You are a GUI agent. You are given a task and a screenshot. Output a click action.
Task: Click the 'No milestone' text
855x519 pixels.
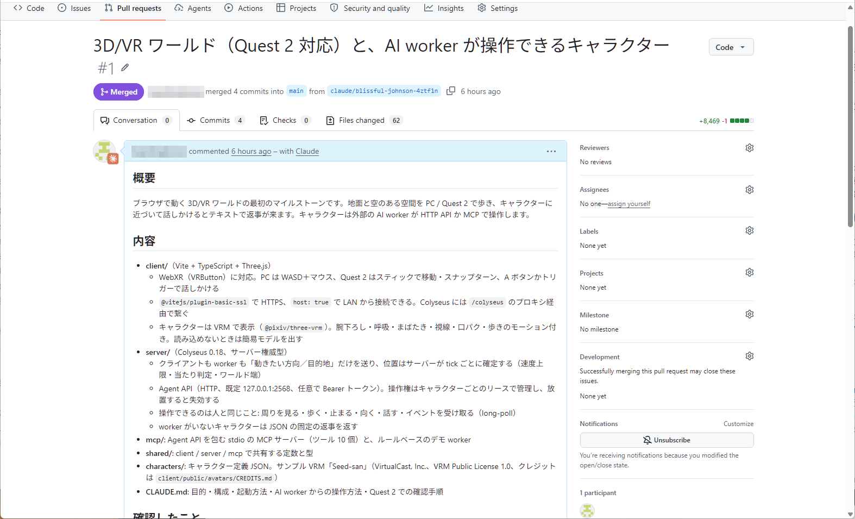(599, 329)
